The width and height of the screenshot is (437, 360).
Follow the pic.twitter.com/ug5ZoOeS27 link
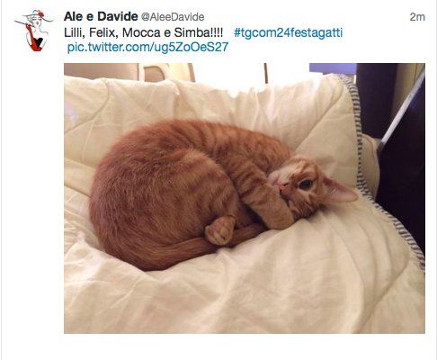(x=148, y=48)
